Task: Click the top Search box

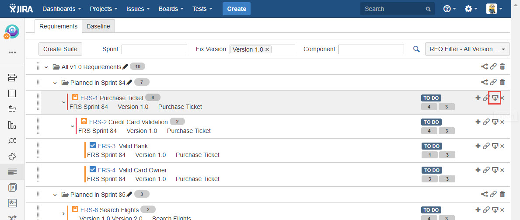Action: (x=397, y=9)
